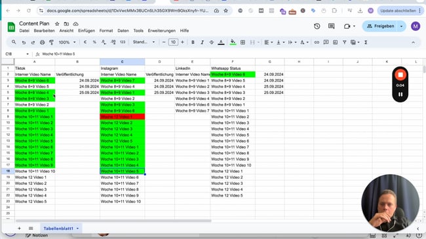The width and height of the screenshot is (426, 239).
Task: Open the all sheets list
Action: 31,229
